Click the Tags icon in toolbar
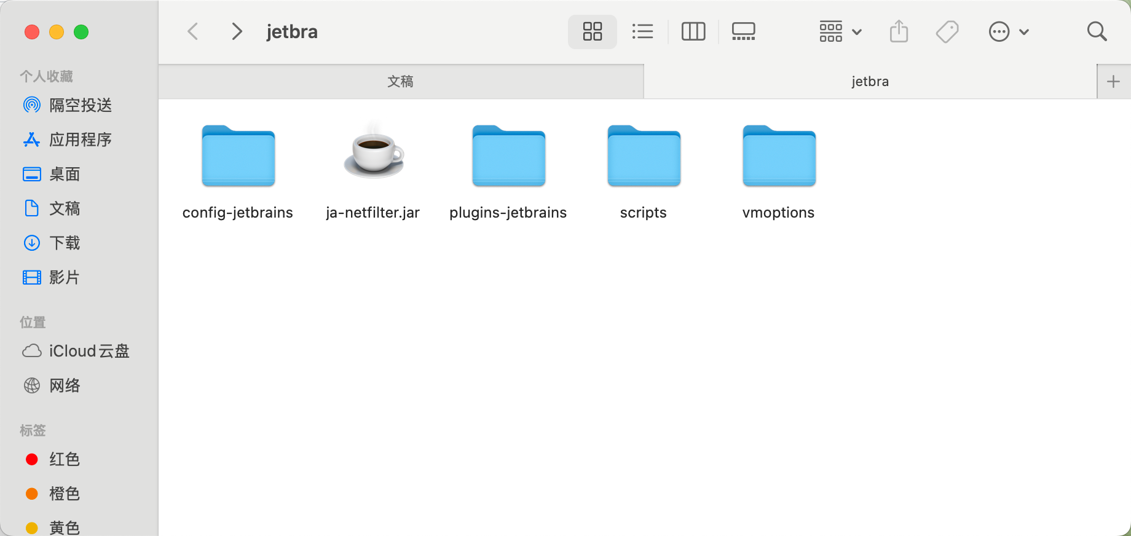1131x536 pixels. pyautogui.click(x=947, y=31)
